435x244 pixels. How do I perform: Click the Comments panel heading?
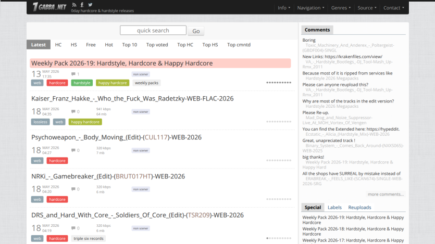pyautogui.click(x=317, y=30)
